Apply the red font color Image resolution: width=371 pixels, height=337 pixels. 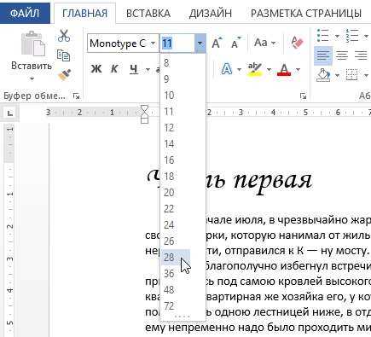pyautogui.click(x=284, y=69)
